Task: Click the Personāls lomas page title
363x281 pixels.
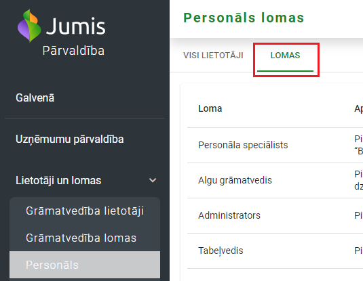Action: (244, 18)
